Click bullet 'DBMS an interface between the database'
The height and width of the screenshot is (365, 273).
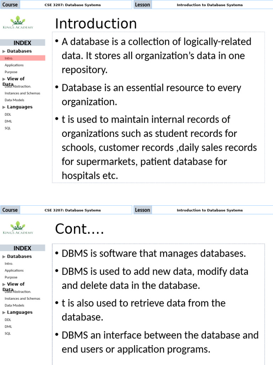(157, 342)
